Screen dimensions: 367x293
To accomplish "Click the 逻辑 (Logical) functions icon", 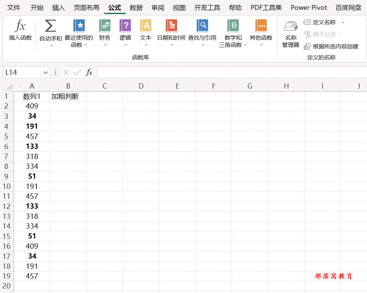I will coord(125,30).
